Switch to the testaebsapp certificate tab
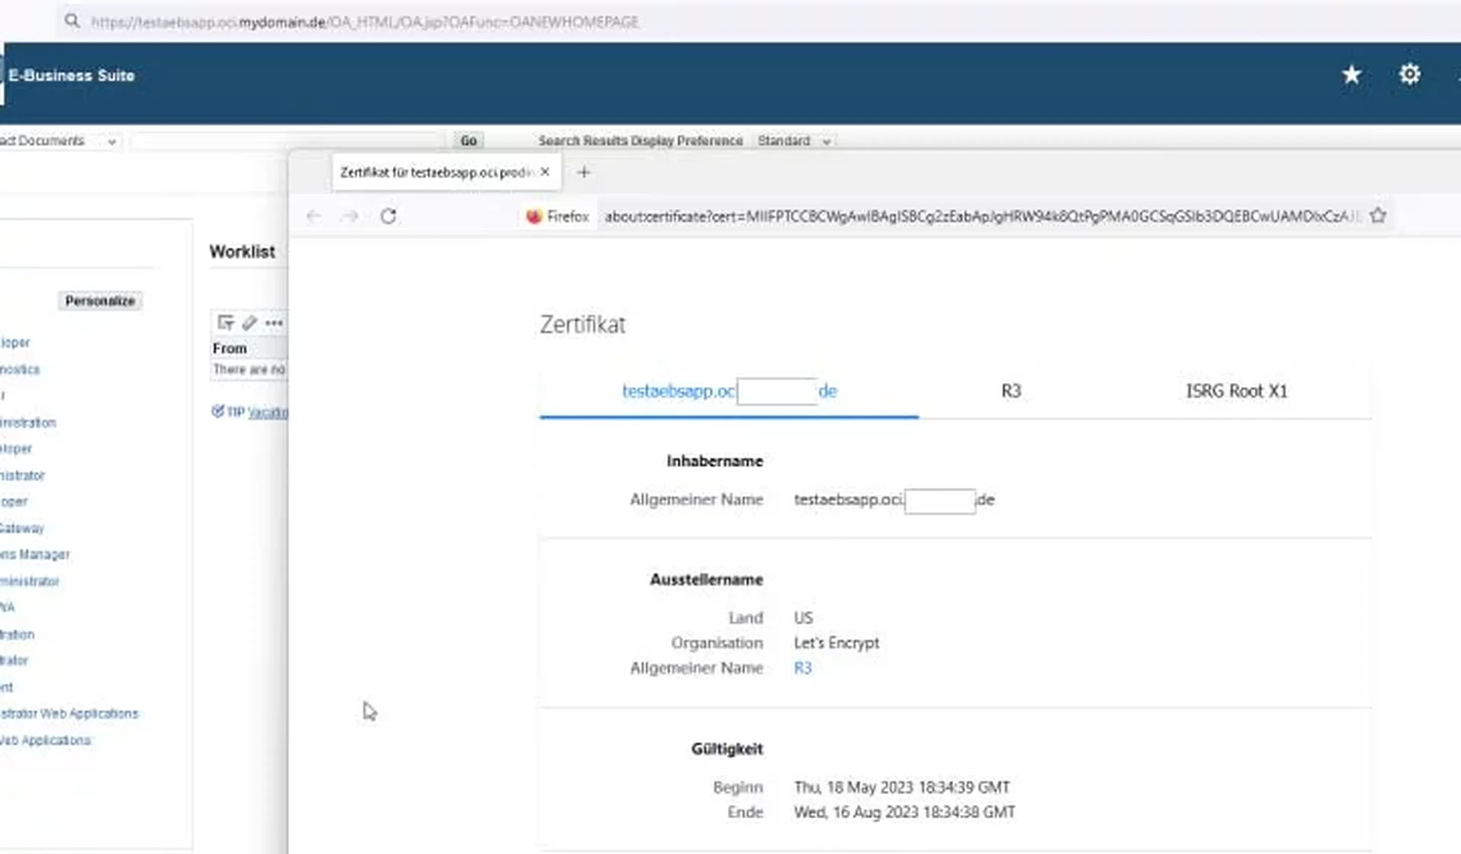This screenshot has width=1461, height=854. [729, 391]
